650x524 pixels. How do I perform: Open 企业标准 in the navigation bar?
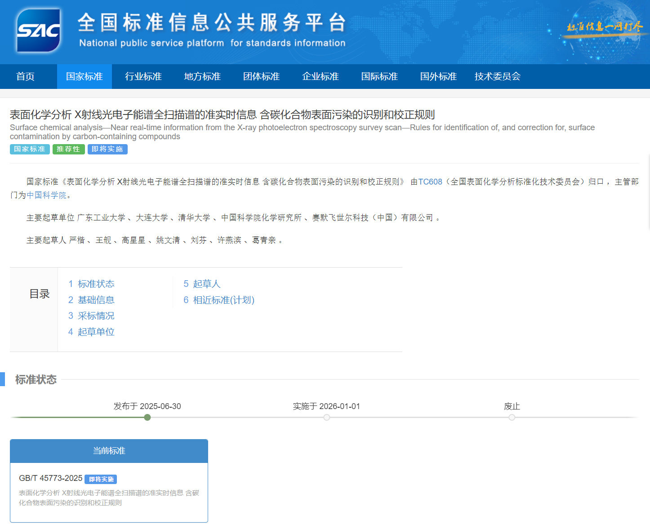pos(321,77)
